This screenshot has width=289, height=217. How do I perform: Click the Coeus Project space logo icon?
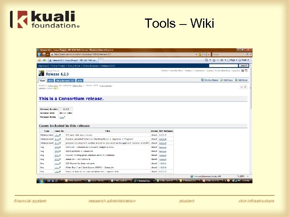coord(41,73)
